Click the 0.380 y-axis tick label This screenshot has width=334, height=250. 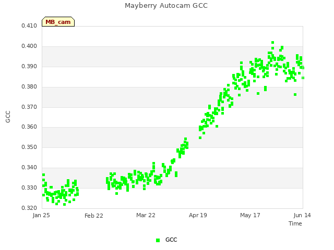(x=29, y=87)
